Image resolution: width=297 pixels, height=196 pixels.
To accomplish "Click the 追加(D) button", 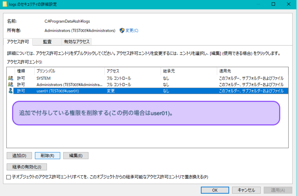I will pos(19,155).
